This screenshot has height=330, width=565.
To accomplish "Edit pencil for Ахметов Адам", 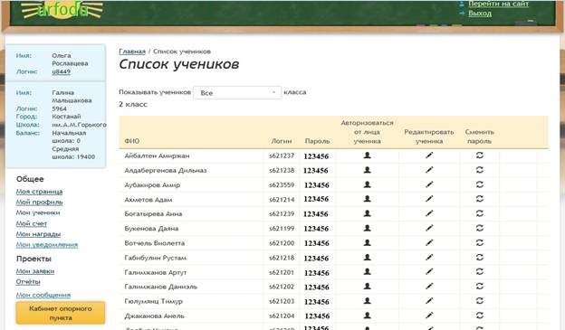I will coord(429,199).
